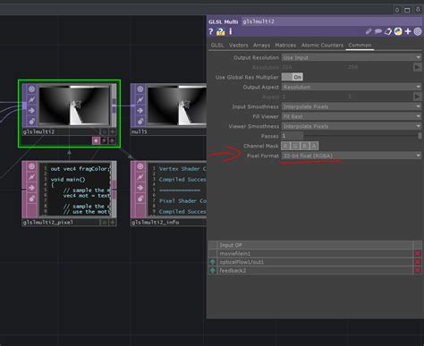
Task: Open Python help icon in parameter header
Action: tap(221, 31)
